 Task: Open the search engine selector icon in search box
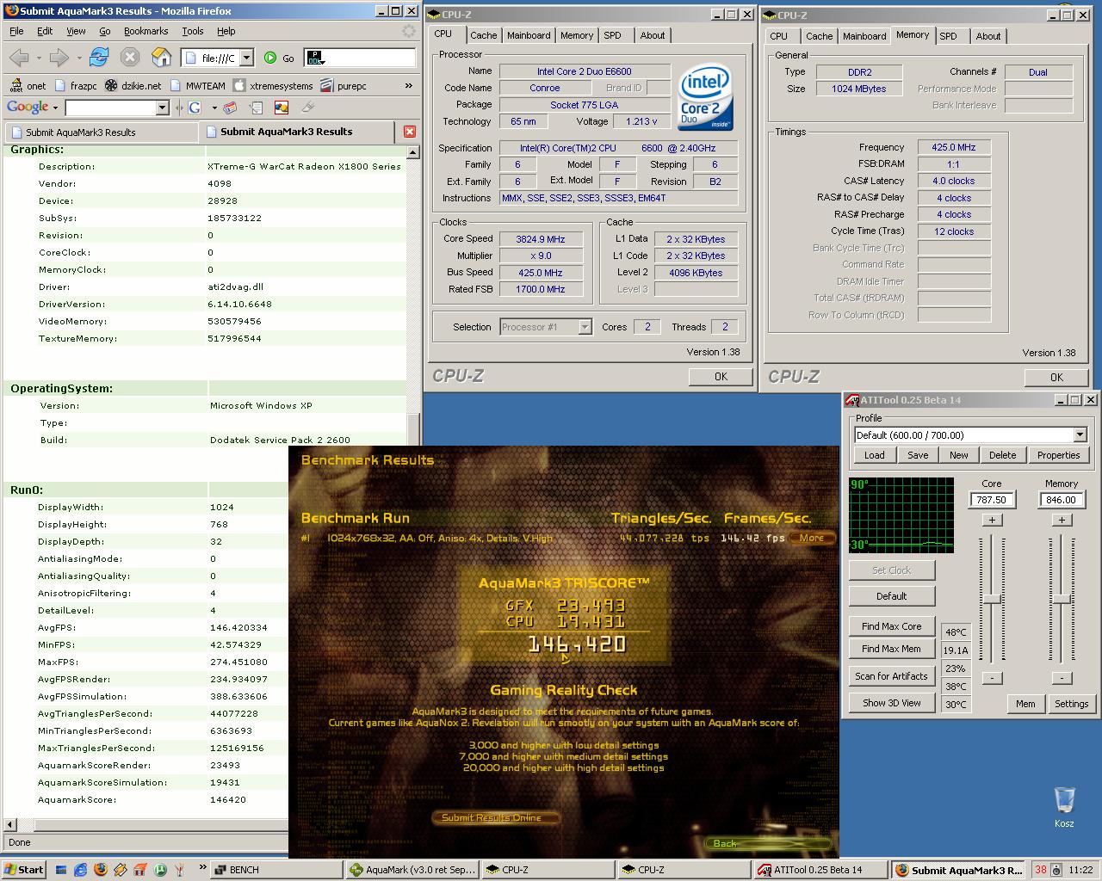click(x=315, y=58)
